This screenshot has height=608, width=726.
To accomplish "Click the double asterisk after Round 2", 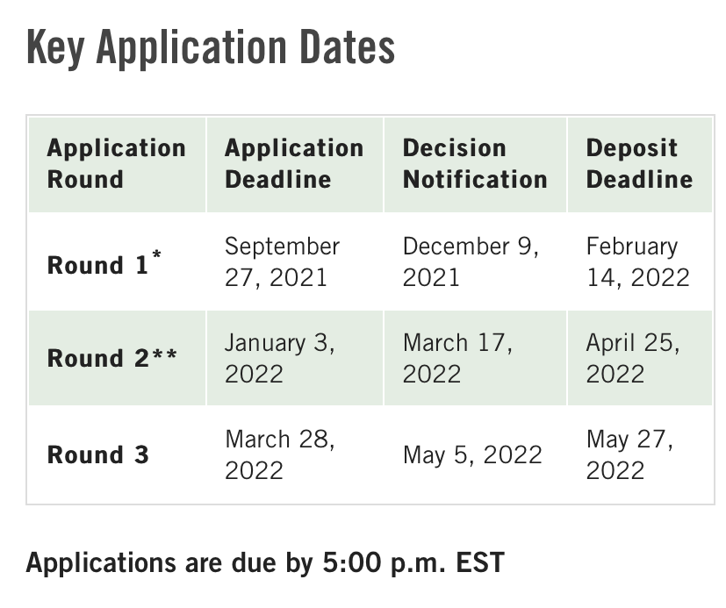I will [165, 355].
